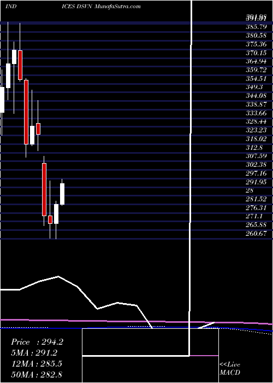
Task: Click the 359.72 price axis label
Action: pyautogui.click(x=256, y=69)
